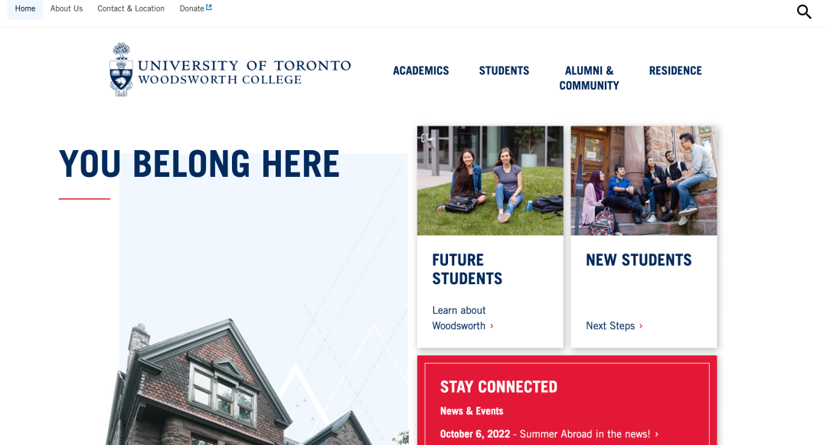Follow the Next Steps link
The image size is (827, 445).
click(x=610, y=326)
